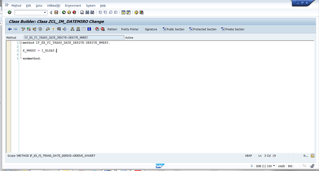Image resolution: width=319 pixels, height=171 pixels.
Task: Click the Where-Used List icon
Action: point(65,29)
